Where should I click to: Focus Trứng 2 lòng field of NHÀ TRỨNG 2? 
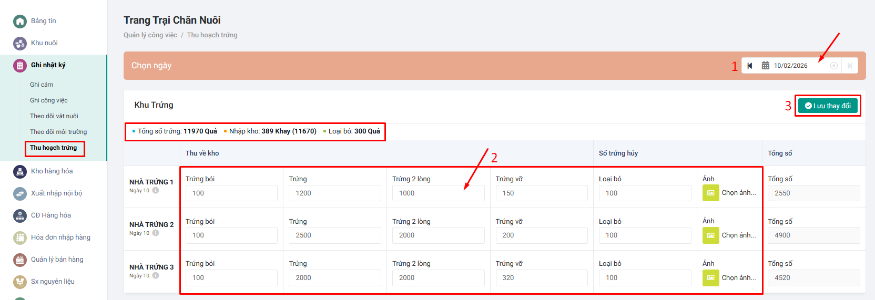tap(438, 235)
